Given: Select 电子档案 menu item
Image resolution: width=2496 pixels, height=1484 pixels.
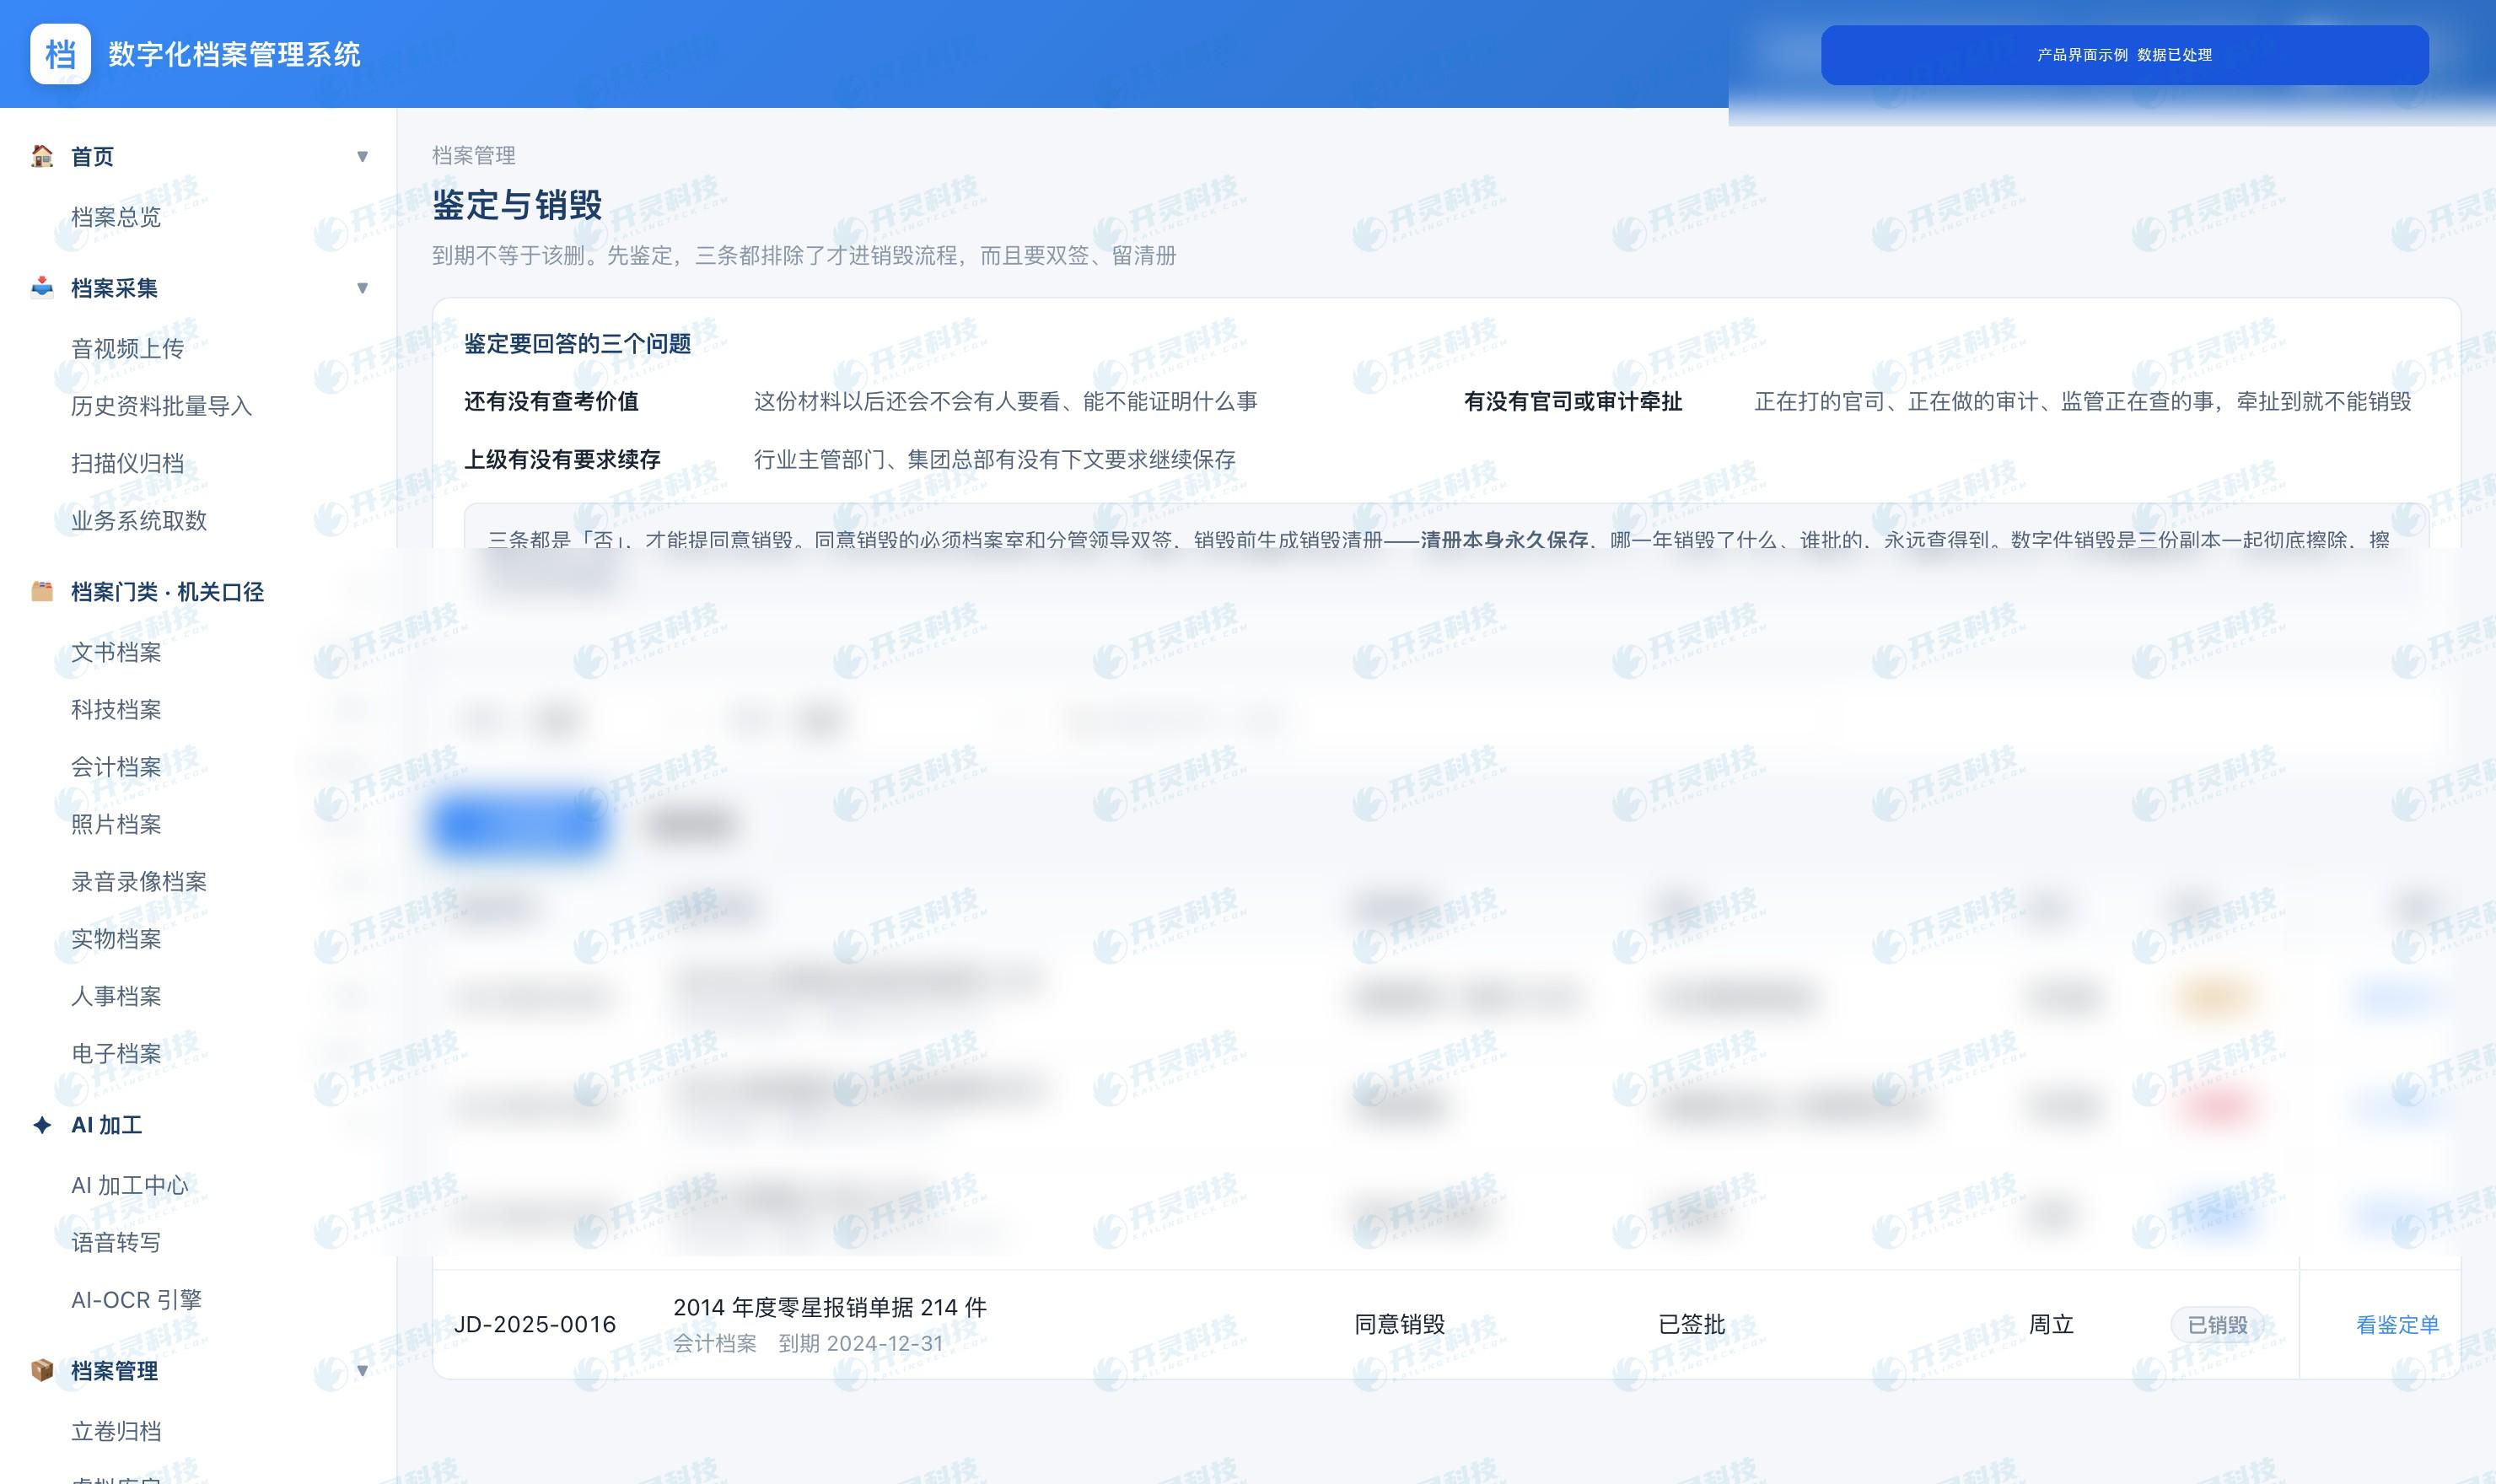Looking at the screenshot, I should pyautogui.click(x=116, y=1053).
